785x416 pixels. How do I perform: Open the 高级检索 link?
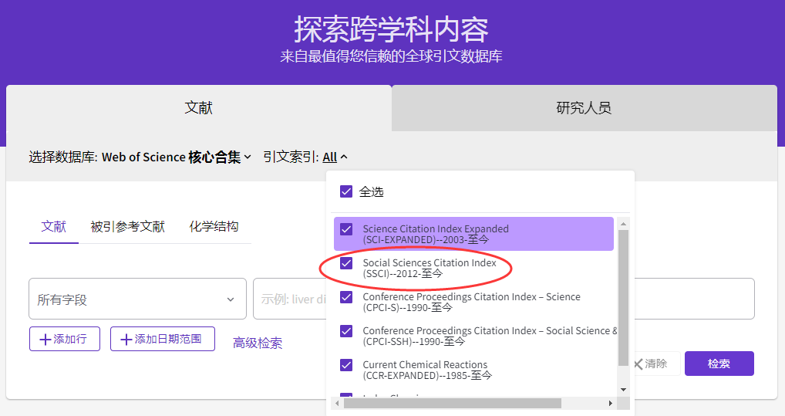click(x=258, y=343)
